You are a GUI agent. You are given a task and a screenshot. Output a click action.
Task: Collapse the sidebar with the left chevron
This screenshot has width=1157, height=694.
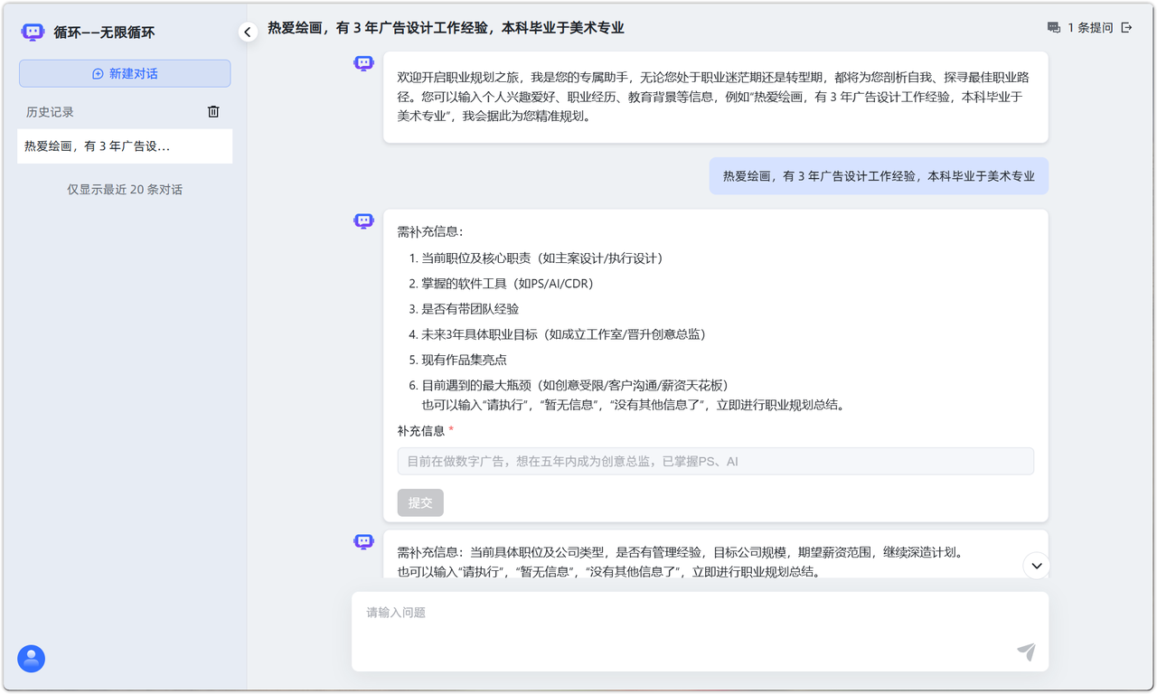pyautogui.click(x=248, y=32)
